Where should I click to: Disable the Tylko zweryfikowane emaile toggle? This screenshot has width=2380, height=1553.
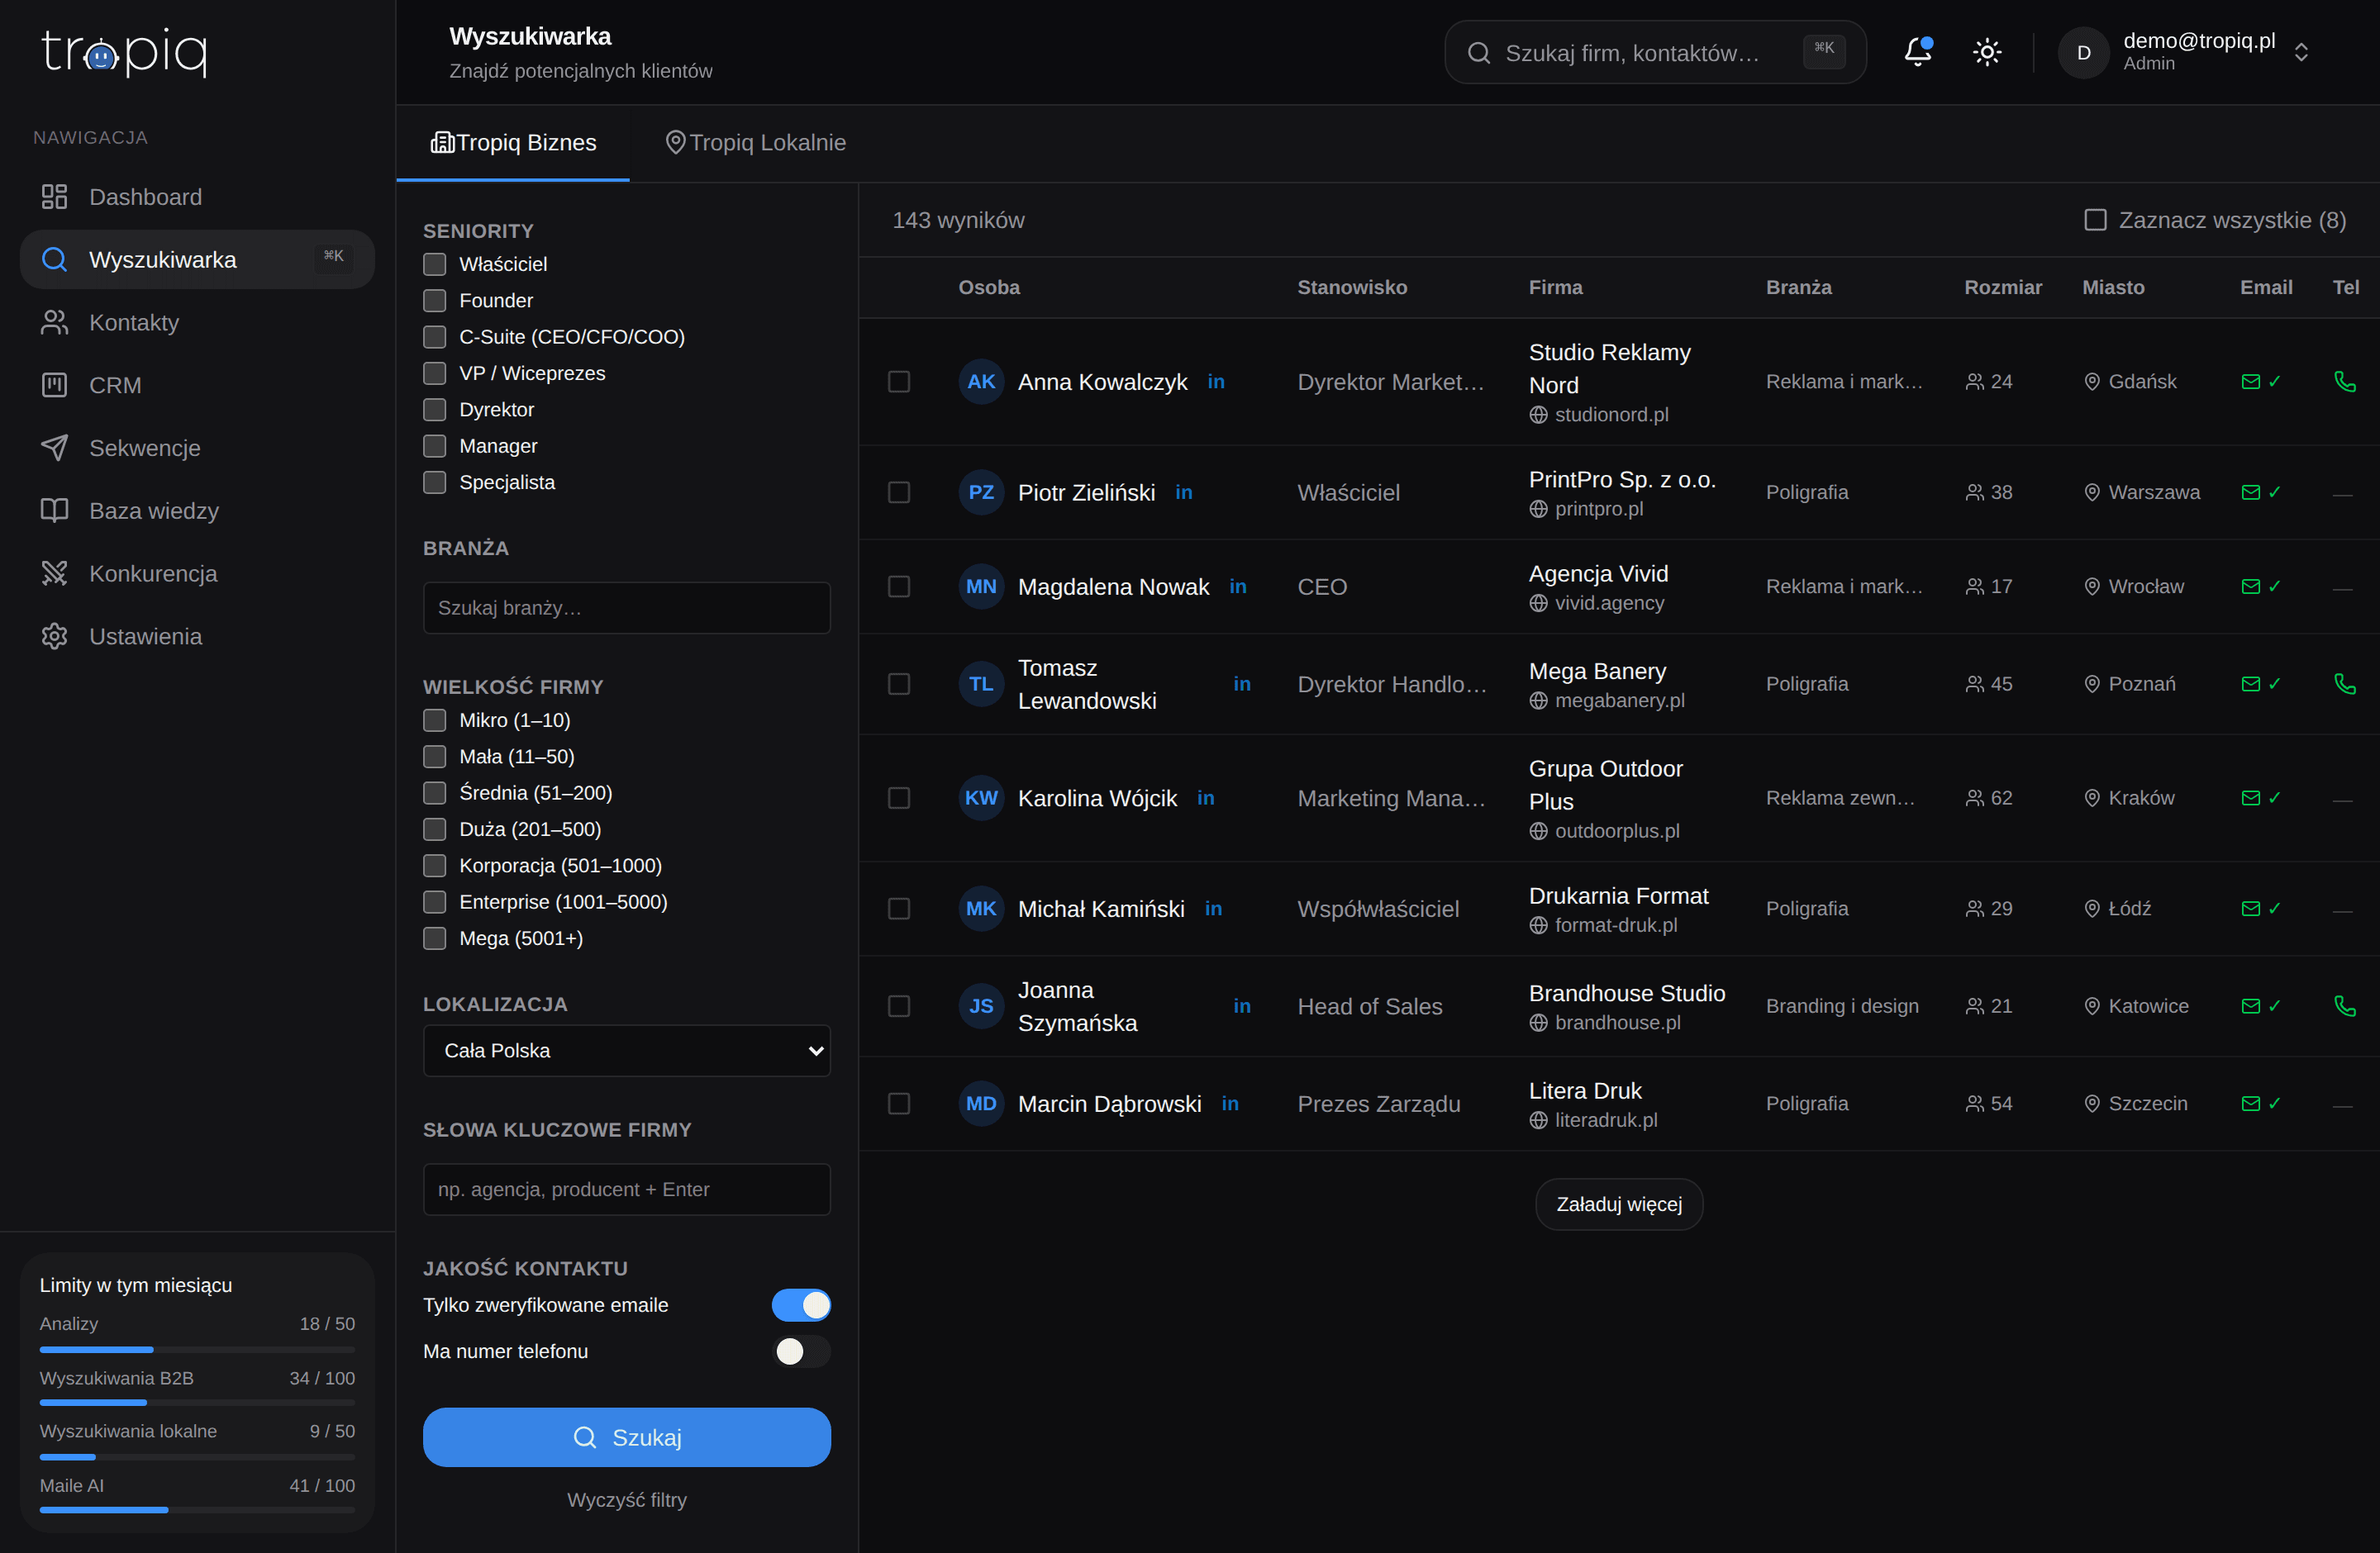point(801,1305)
